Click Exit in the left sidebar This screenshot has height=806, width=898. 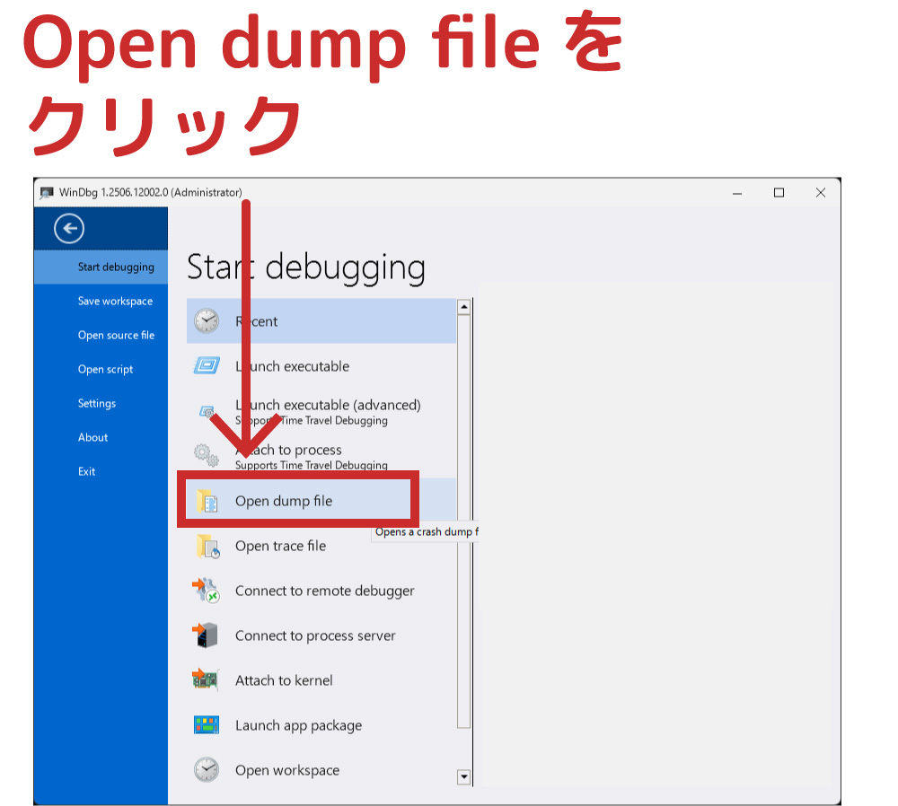tap(86, 471)
